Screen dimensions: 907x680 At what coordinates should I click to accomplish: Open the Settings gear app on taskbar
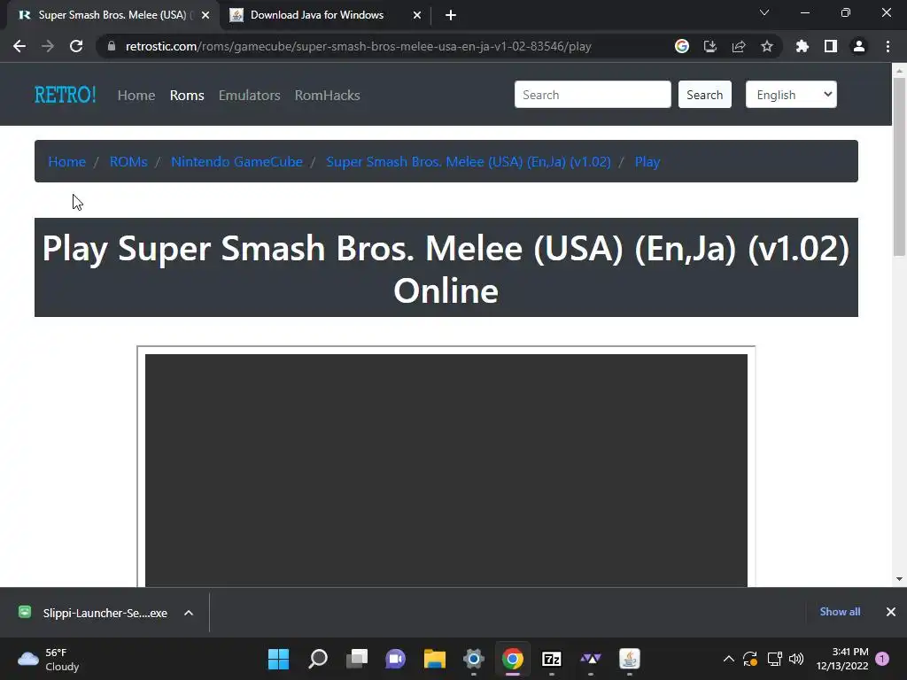click(473, 659)
